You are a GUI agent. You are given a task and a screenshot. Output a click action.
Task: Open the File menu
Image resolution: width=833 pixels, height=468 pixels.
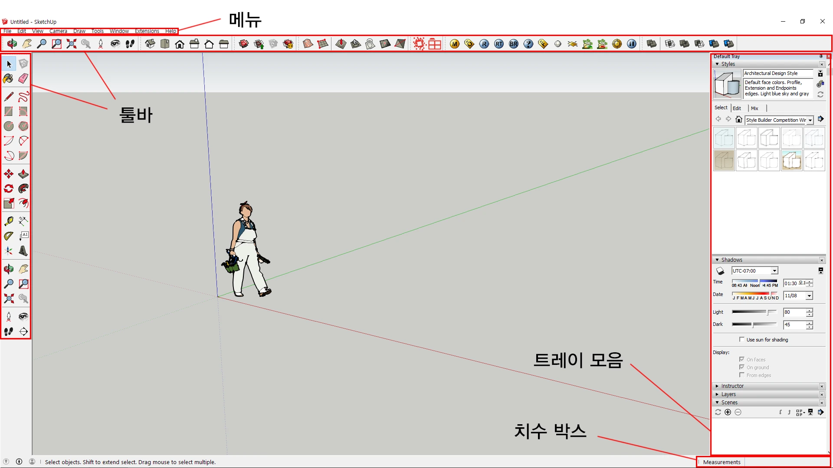point(7,31)
